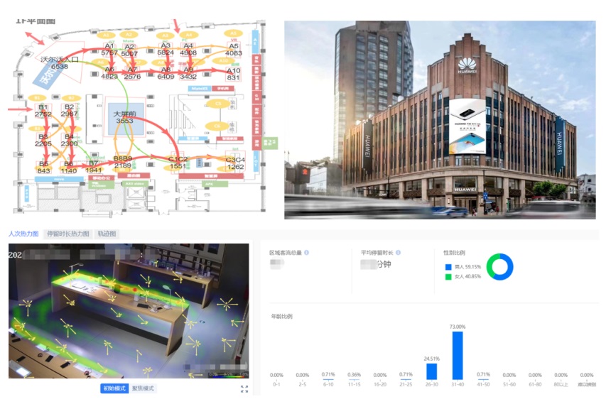Select zone B1 2752 on floor plan
This screenshot has width=611, height=409.
[43, 111]
